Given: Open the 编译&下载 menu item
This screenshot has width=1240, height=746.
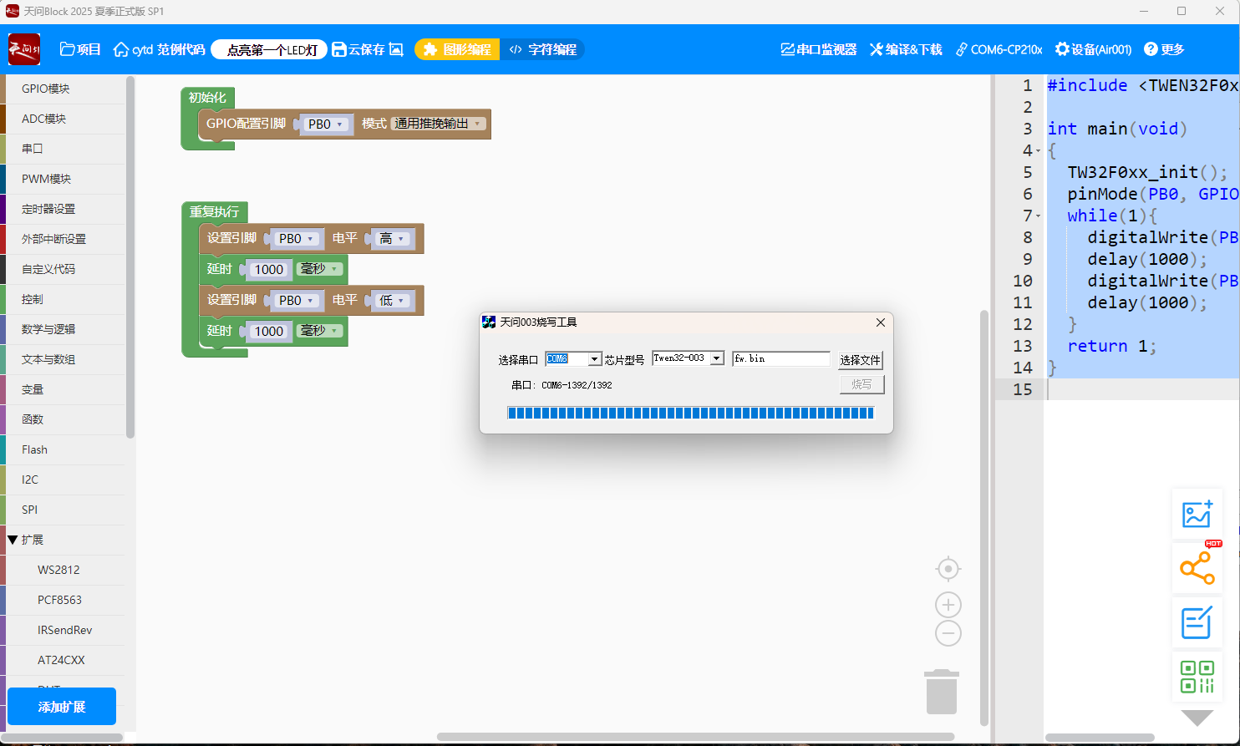Looking at the screenshot, I should point(906,49).
